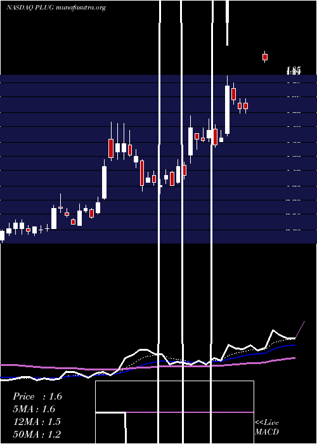Click the "50MA : 1.2" value
Viewport: 317px width, 444px height.
(x=37, y=434)
